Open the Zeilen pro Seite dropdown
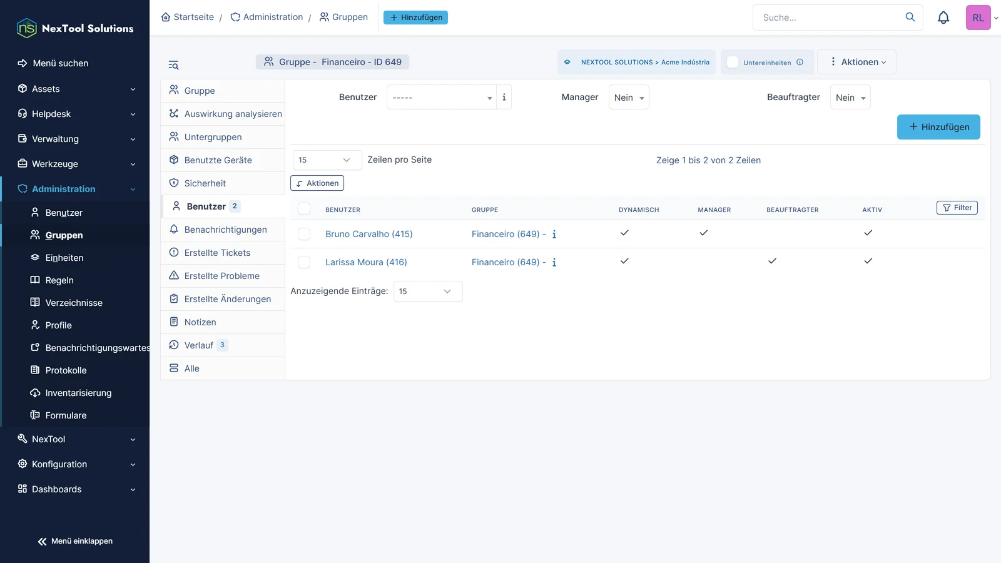Viewport: 1001px width, 563px height. pyautogui.click(x=327, y=160)
